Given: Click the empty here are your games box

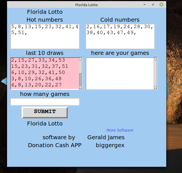Looking at the screenshot, I should 120,73.
